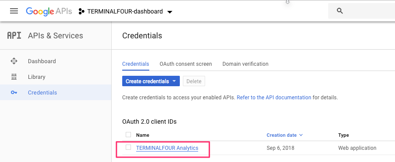Follow Refer to the API documentation link
The image size is (395, 162).
pyautogui.click(x=274, y=98)
